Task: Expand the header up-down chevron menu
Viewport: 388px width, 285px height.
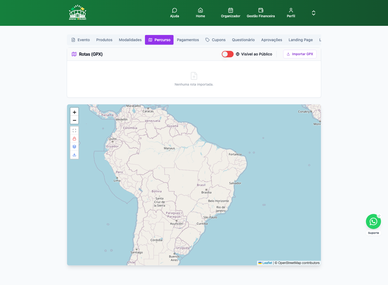Action: [314, 13]
